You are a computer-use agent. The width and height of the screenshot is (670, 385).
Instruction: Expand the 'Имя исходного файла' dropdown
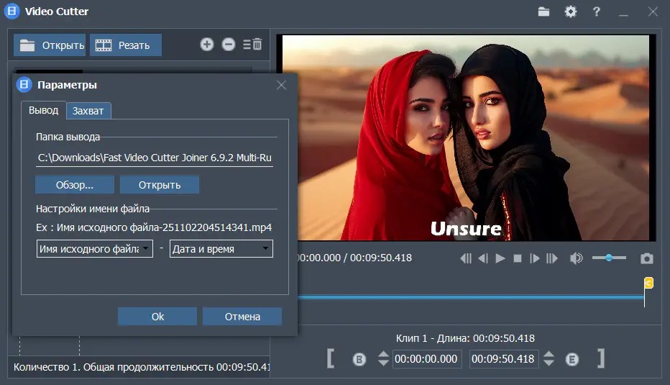94,249
